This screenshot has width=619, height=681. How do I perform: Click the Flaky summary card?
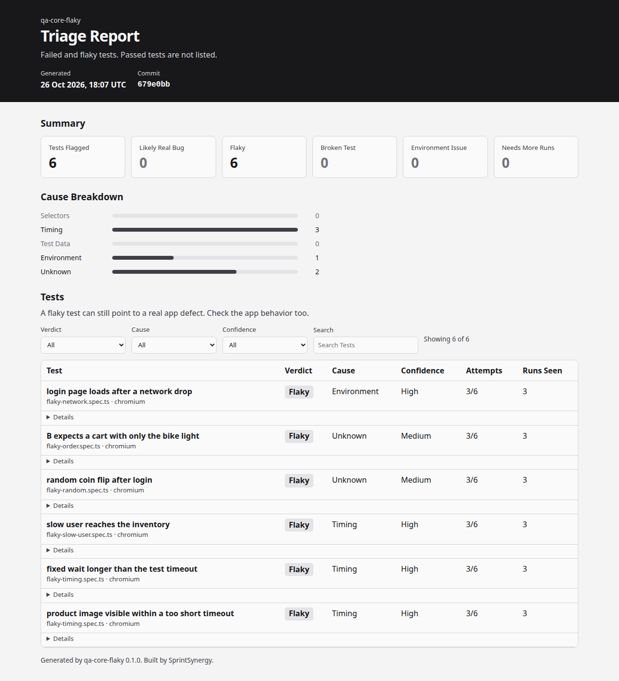pos(264,157)
